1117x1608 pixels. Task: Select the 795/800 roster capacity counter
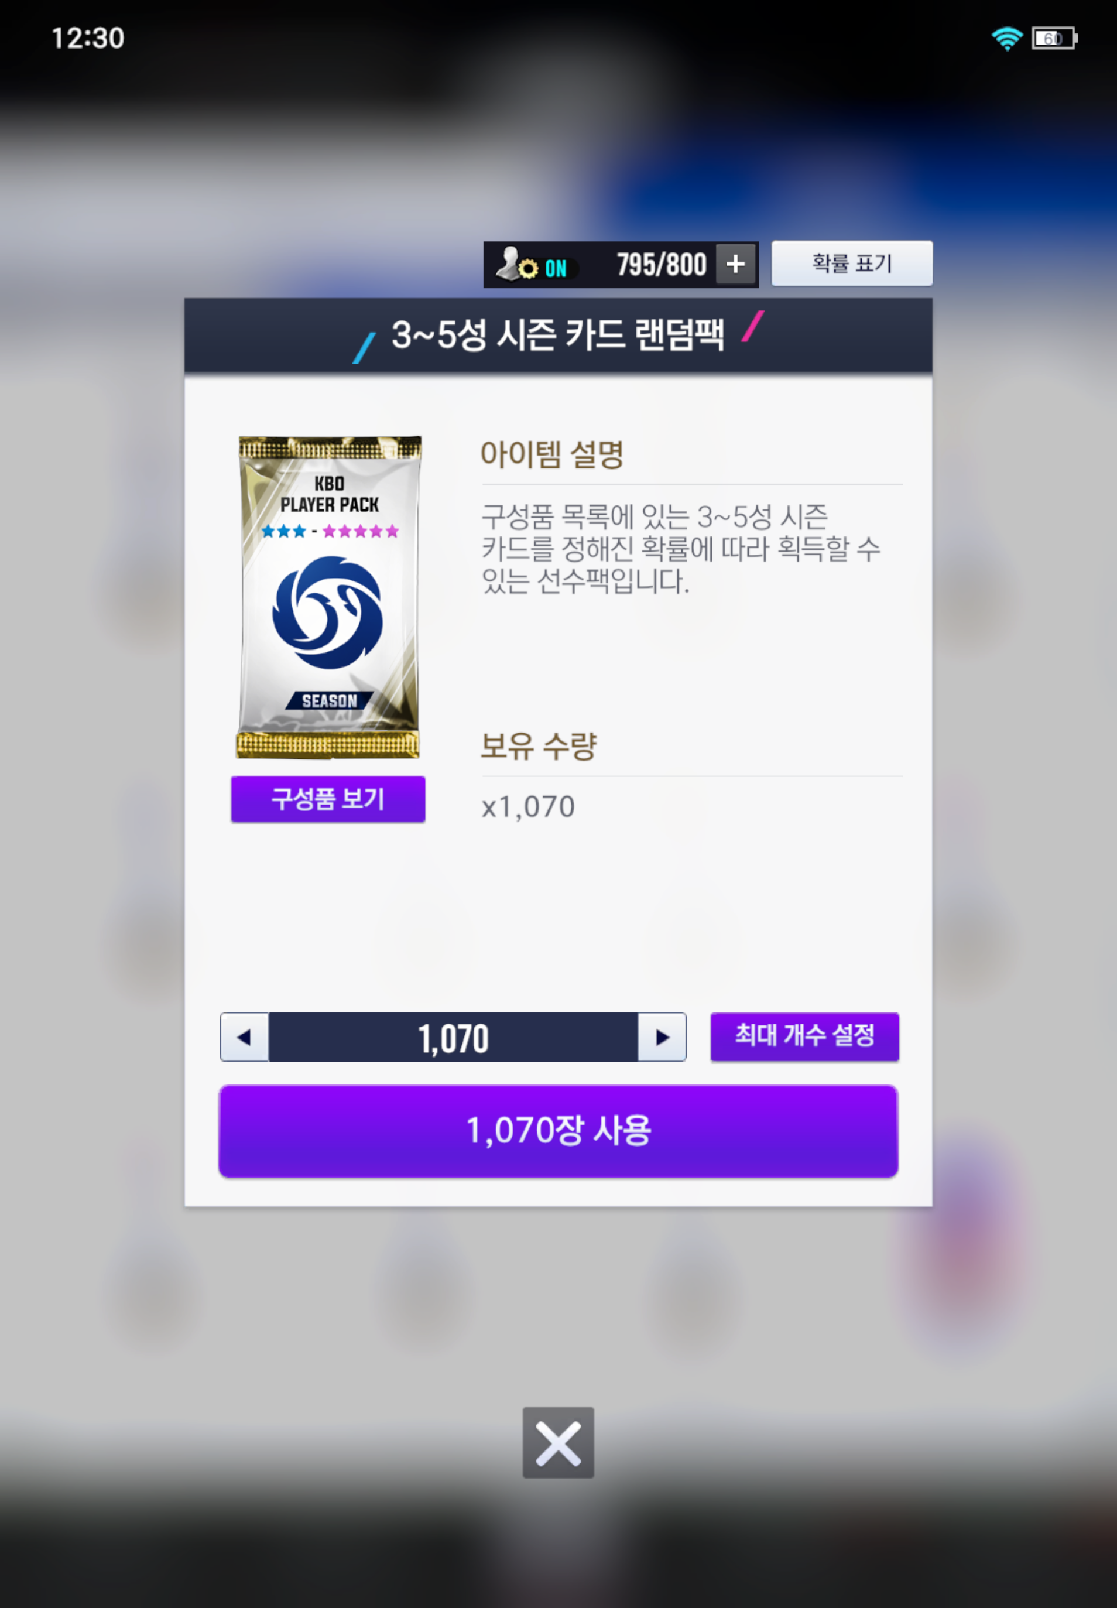pyautogui.click(x=661, y=265)
